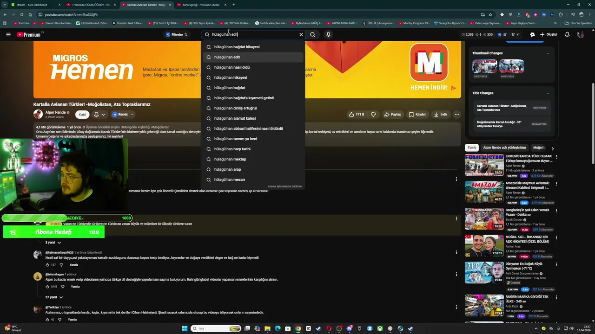Open Discord from the taskbar
Viewport: 595px width, 334px height.
click(349, 328)
